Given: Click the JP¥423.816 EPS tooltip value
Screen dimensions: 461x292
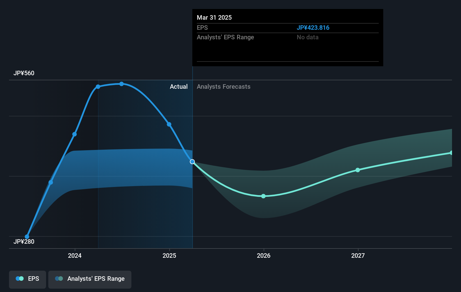Looking at the screenshot, I should 313,28.
